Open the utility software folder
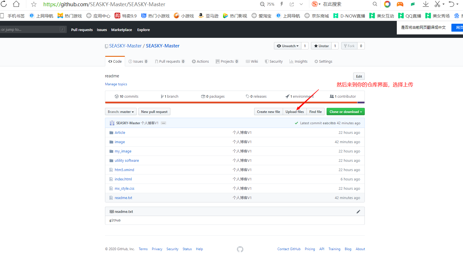 coord(127,160)
